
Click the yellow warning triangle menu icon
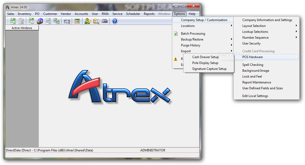click(x=176, y=59)
